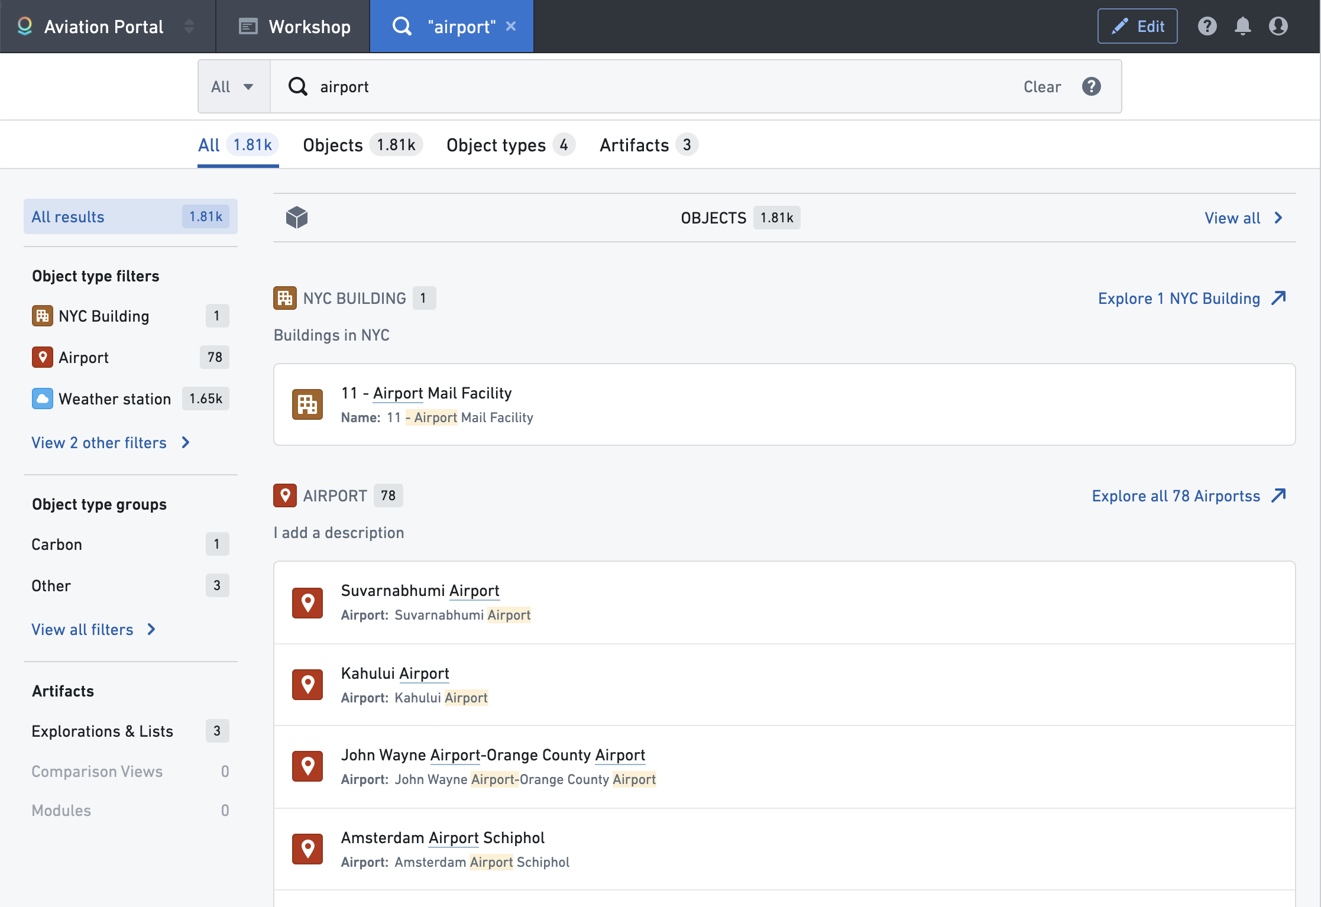This screenshot has width=1321, height=907.
Task: Select the All 1.81k tab
Action: 238,145
